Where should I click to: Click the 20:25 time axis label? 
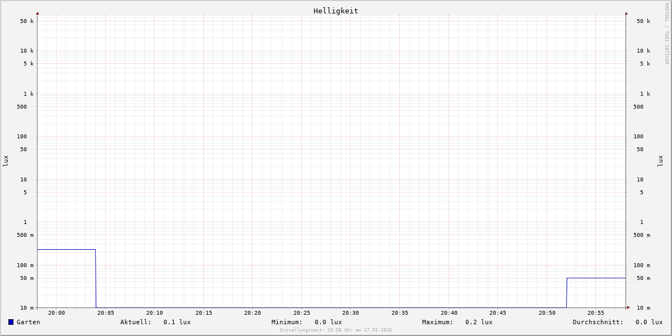pyautogui.click(x=302, y=313)
